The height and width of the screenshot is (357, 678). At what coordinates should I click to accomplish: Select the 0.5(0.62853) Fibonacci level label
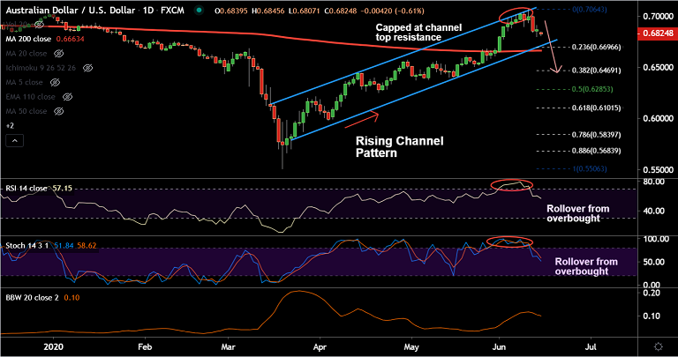[592, 89]
